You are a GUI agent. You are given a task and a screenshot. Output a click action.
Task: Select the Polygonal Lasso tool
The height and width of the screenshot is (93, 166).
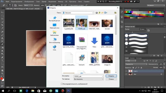(x=2, y=19)
